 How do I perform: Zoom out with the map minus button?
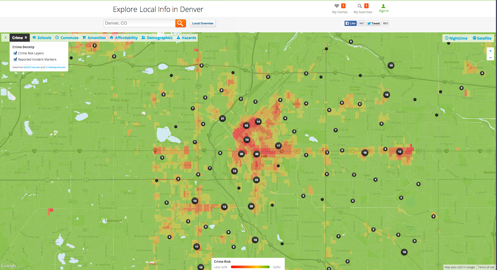[490, 57]
